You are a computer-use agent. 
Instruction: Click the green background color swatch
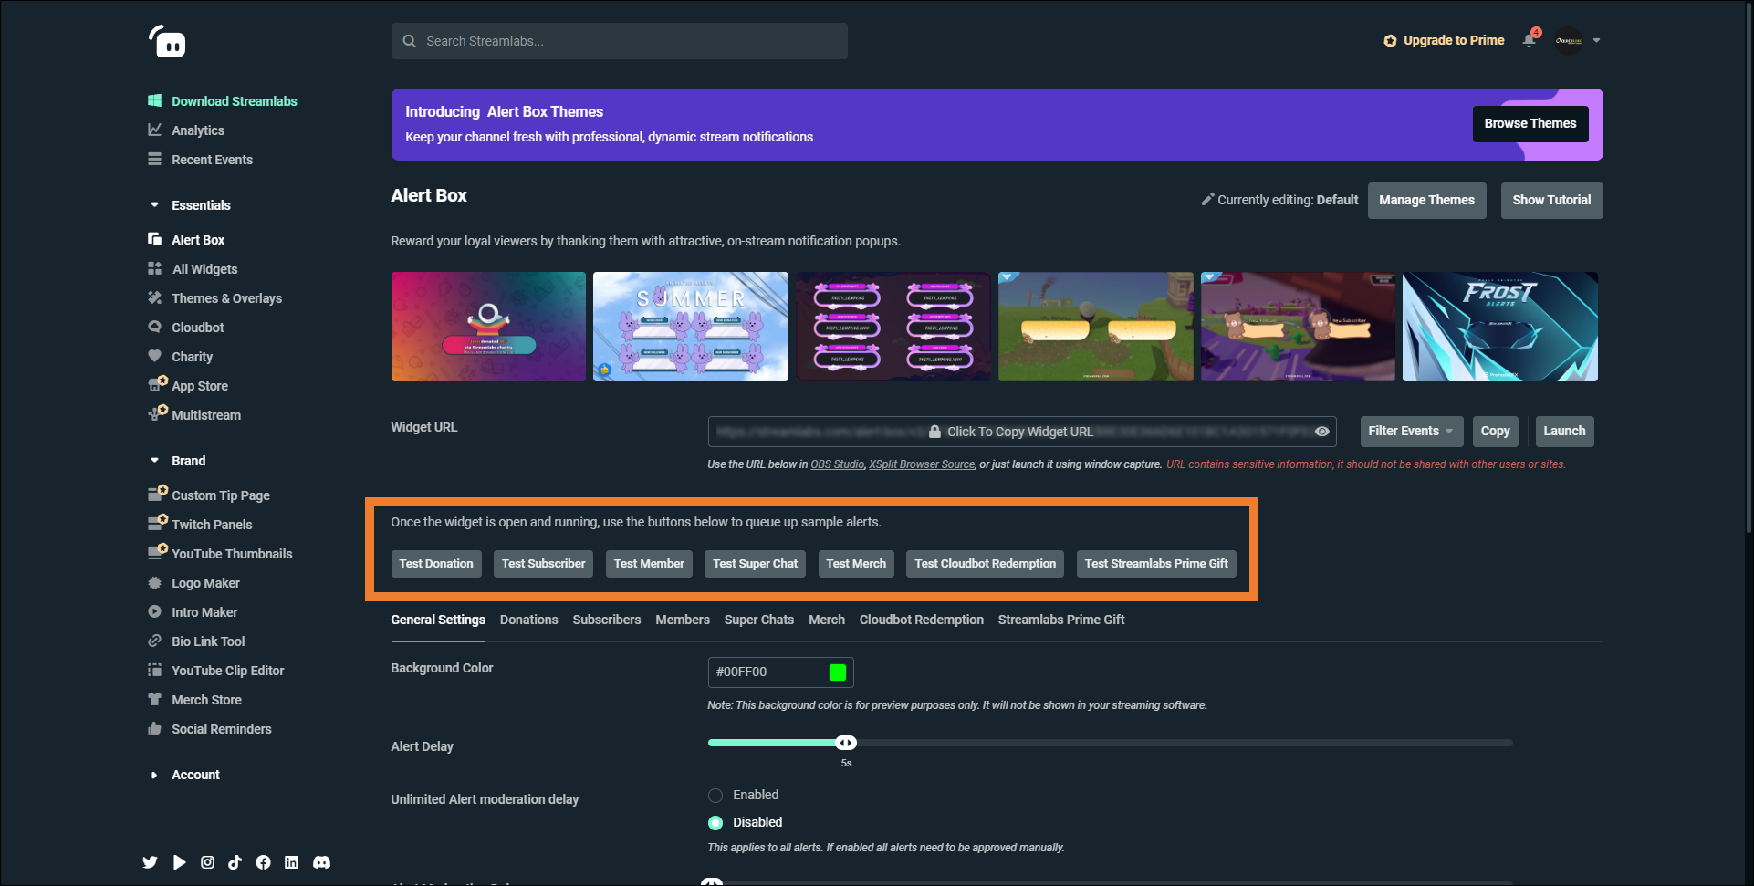838,672
